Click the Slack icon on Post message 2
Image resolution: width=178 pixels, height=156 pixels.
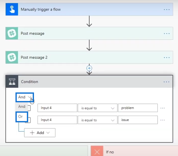(12, 57)
